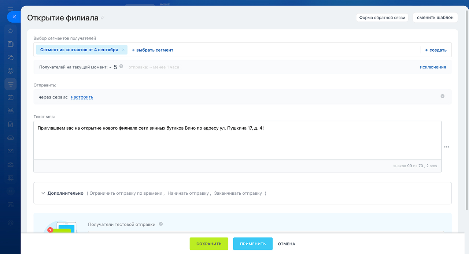Viewport: 469px width, 254px height.
Task: Open the three-dots menu beside the SMS text
Action: pos(446,147)
